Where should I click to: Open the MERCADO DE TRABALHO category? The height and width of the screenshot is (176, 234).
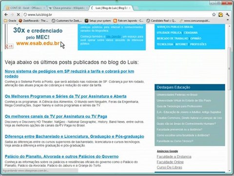(x=172, y=39)
